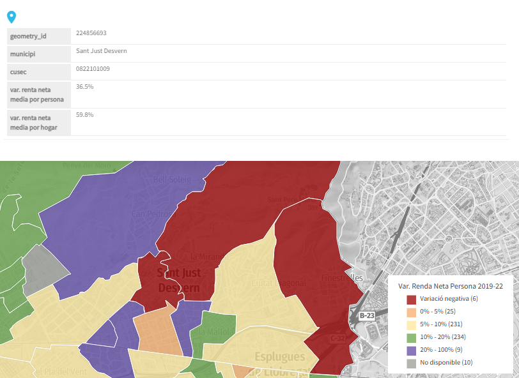519x378 pixels.
Task: Click the 59.8% per hogar value
Action: (84, 114)
